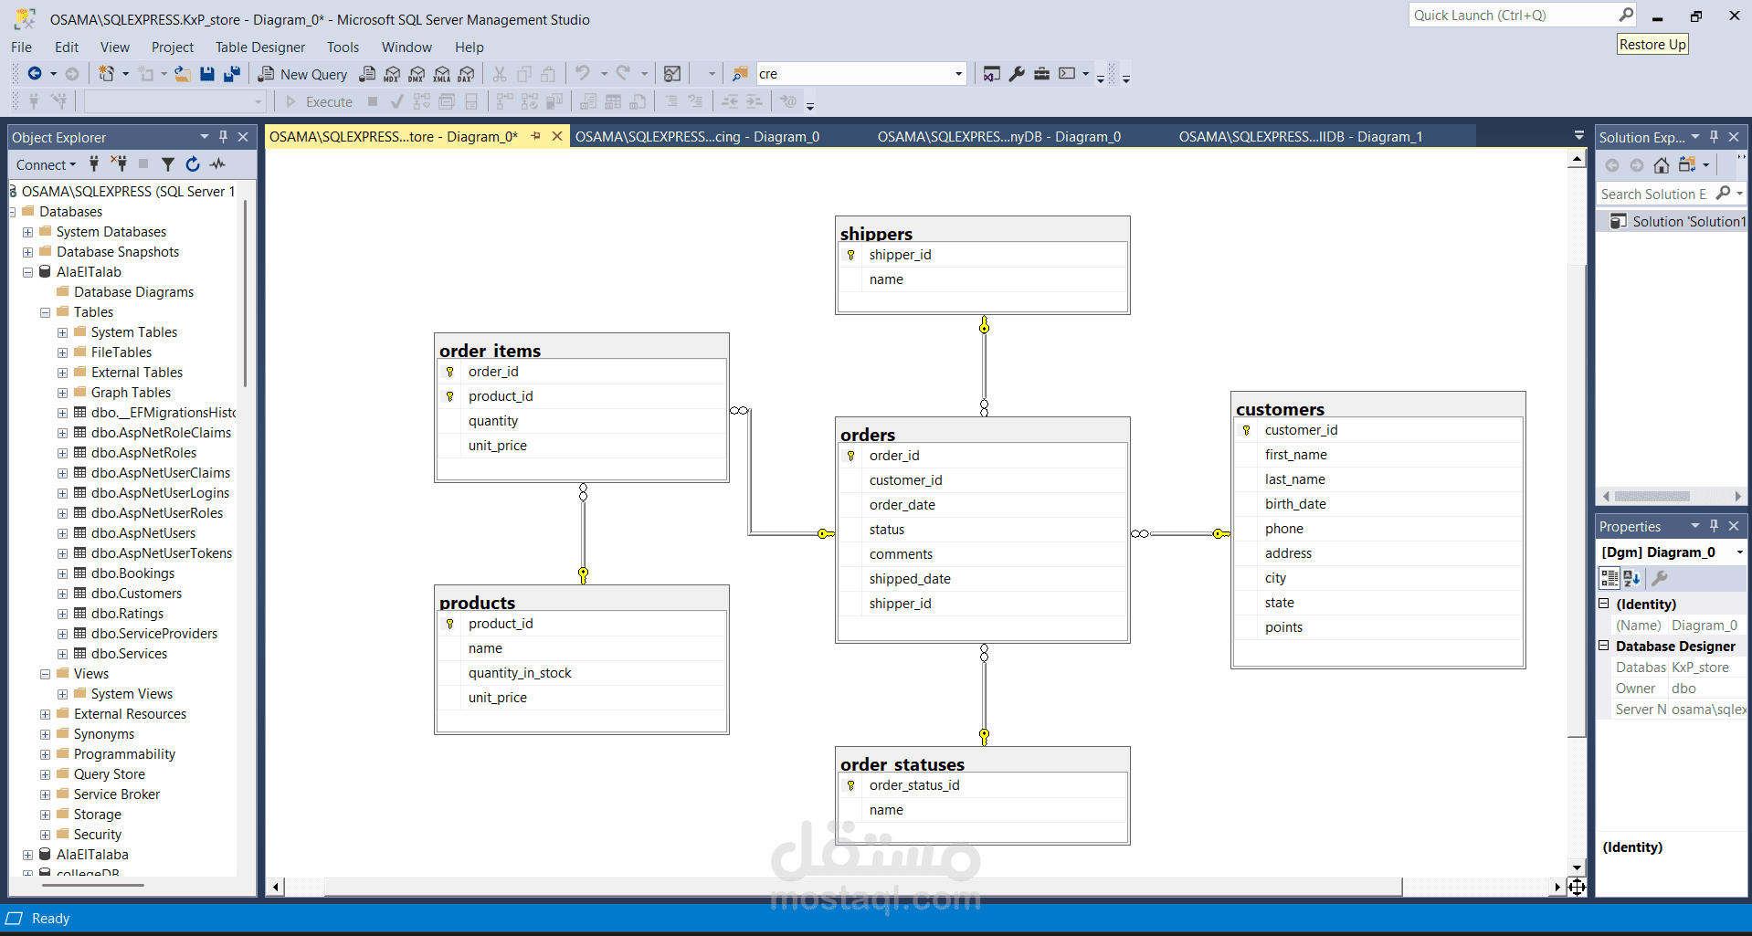
Task: Refresh the Object Explorer tree
Action: tap(193, 164)
